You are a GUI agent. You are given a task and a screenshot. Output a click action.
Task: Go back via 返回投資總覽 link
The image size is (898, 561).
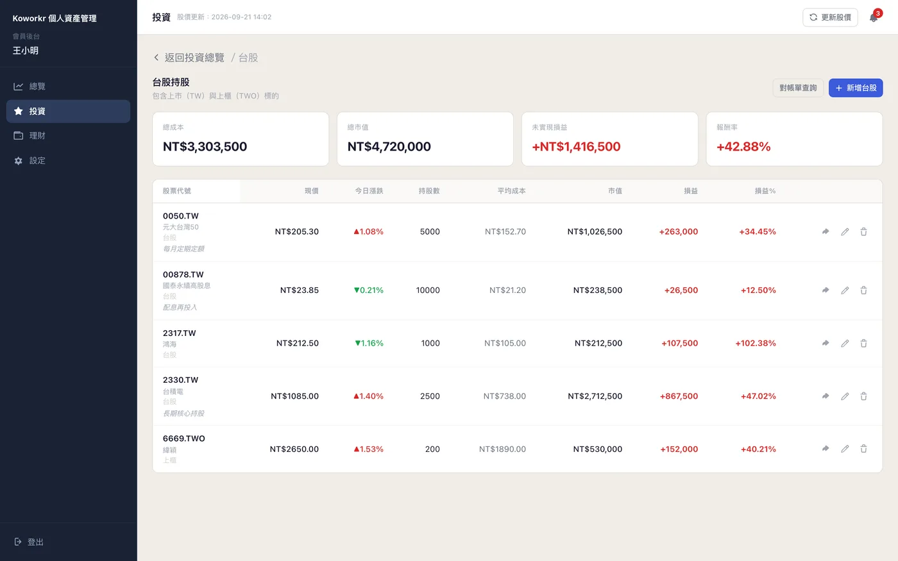[x=189, y=58]
